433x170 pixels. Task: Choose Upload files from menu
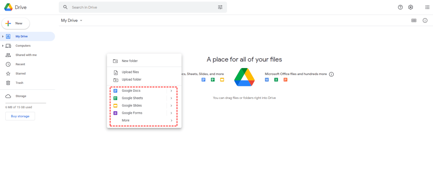[144, 72]
